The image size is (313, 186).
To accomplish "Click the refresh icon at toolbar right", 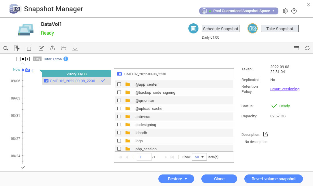I will [307, 48].
